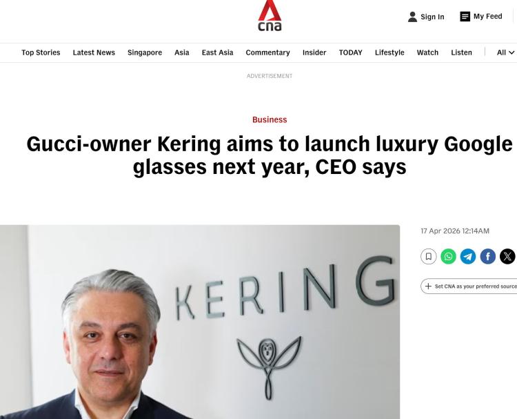This screenshot has width=517, height=419.
Task: Set CNA as your preferred source
Action: (469, 286)
